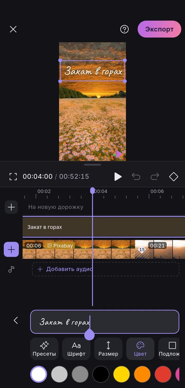Open the Пресеты tab
This screenshot has width=185, height=388.
pos(44,349)
